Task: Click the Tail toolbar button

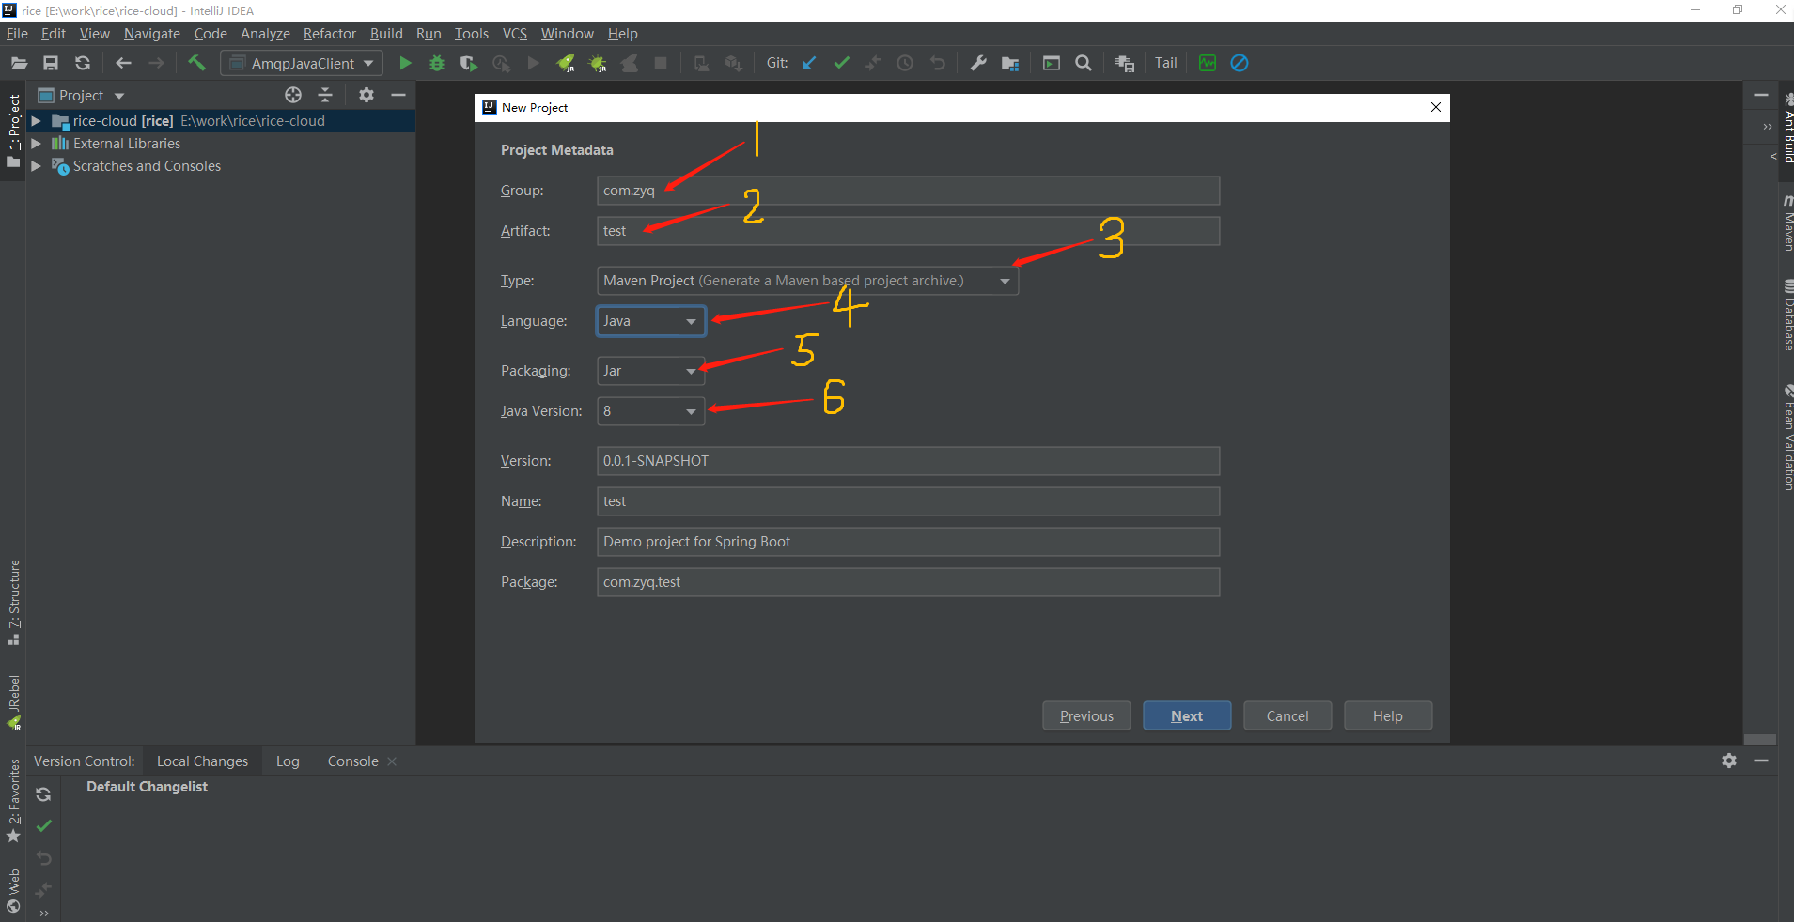Action: pyautogui.click(x=1166, y=63)
